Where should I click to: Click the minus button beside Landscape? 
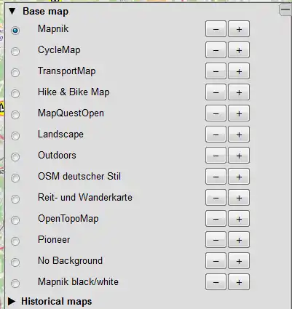(216, 135)
